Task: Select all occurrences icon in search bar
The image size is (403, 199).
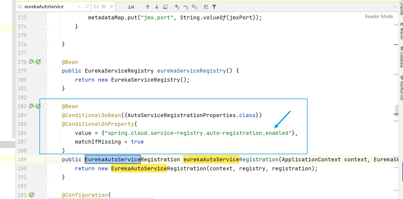Action: 195,7
